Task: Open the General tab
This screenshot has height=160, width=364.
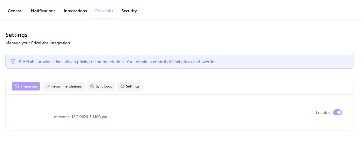Action: pos(15,11)
